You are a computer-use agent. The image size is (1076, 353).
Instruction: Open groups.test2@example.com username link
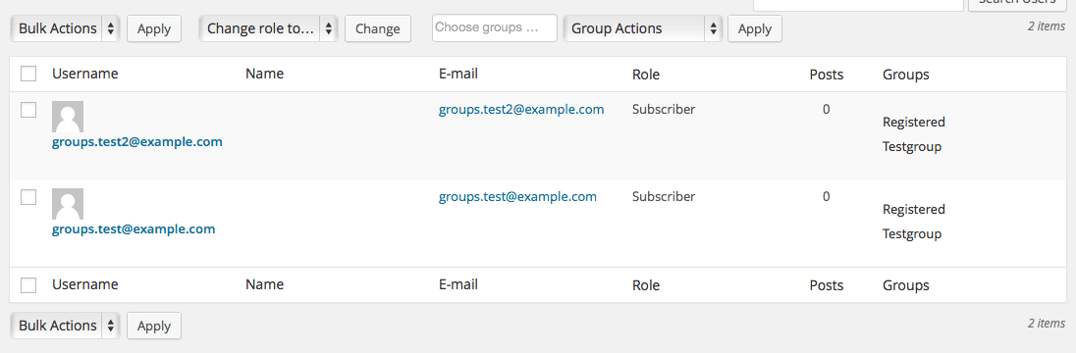coord(137,142)
